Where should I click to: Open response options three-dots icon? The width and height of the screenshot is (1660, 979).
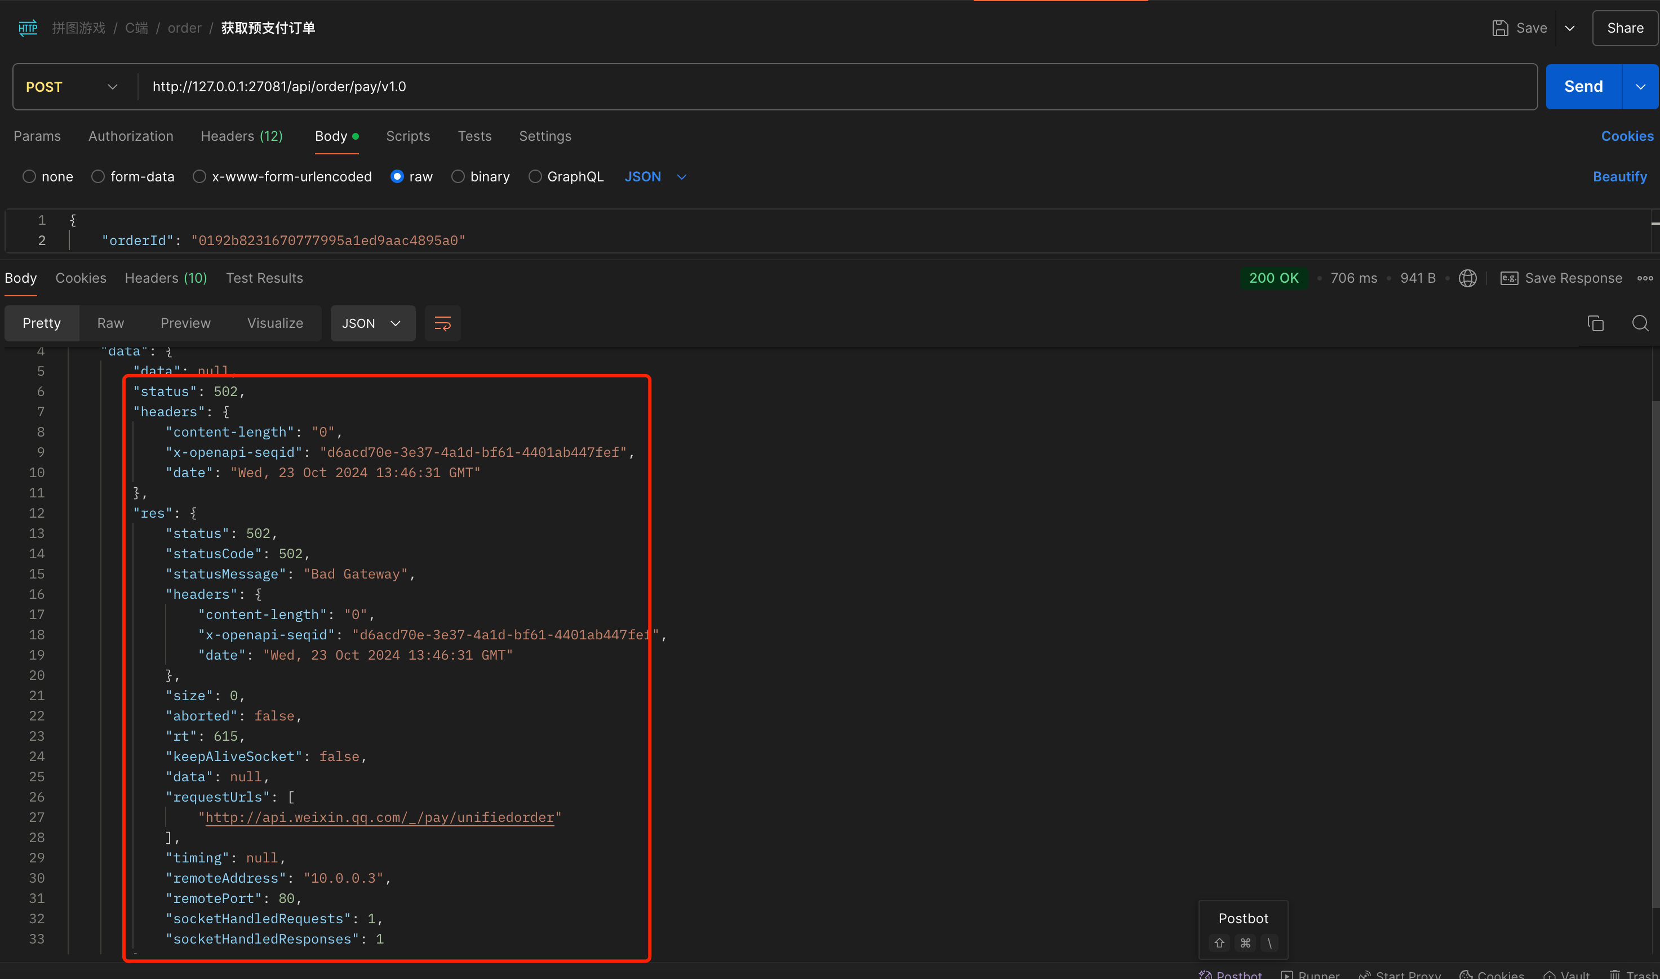tap(1645, 278)
